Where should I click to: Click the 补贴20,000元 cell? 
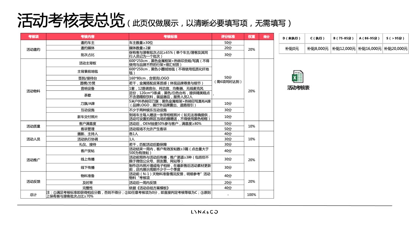click(x=394, y=48)
